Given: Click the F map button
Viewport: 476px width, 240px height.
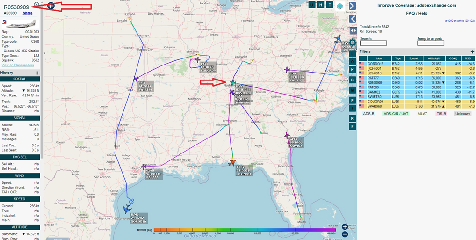Looking at the screenshot, I should [352, 126].
